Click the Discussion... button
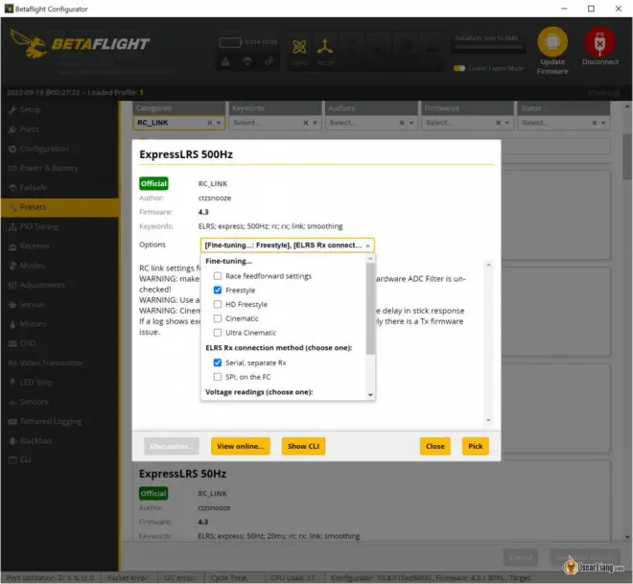 point(172,446)
